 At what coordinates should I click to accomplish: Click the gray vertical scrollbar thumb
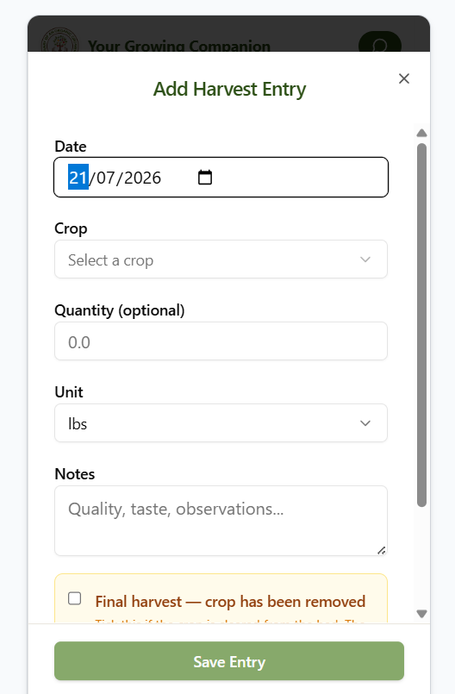[421, 325]
